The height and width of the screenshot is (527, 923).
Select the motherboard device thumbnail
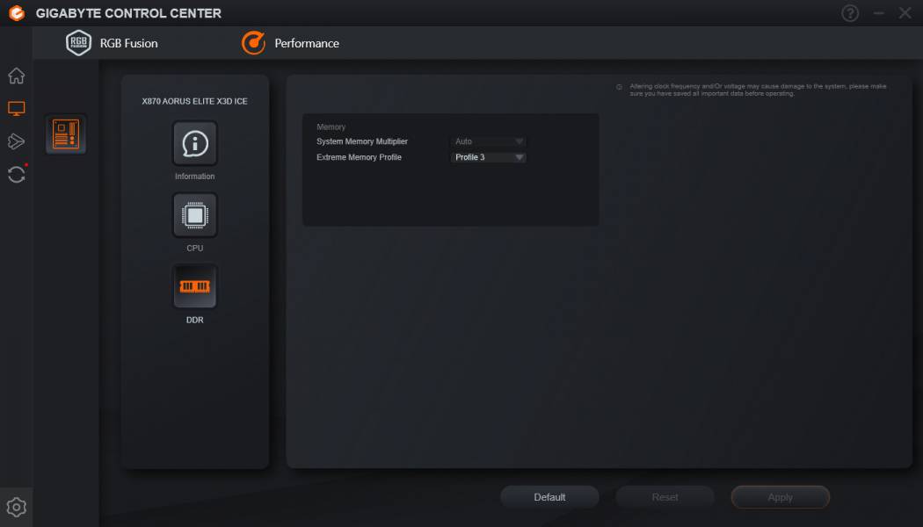pos(66,134)
